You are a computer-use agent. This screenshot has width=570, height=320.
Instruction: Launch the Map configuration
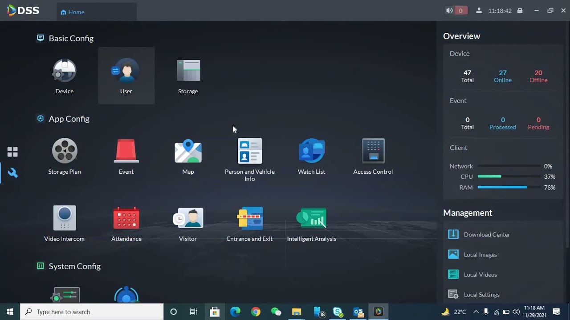click(x=188, y=151)
